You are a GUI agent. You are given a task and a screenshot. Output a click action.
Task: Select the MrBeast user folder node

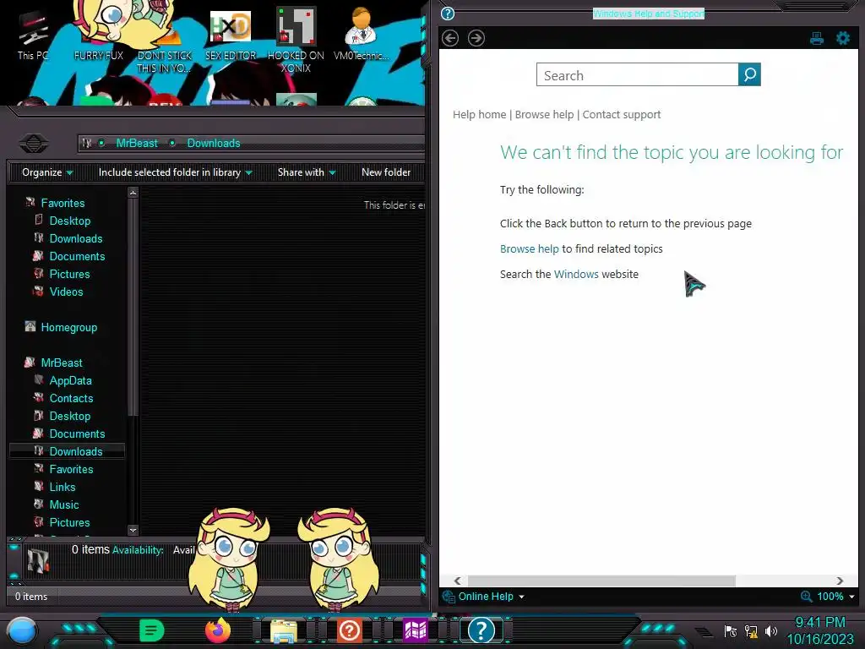(61, 363)
